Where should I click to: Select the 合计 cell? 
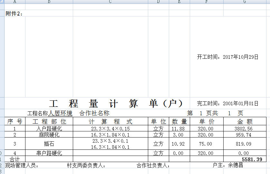(x=15, y=159)
